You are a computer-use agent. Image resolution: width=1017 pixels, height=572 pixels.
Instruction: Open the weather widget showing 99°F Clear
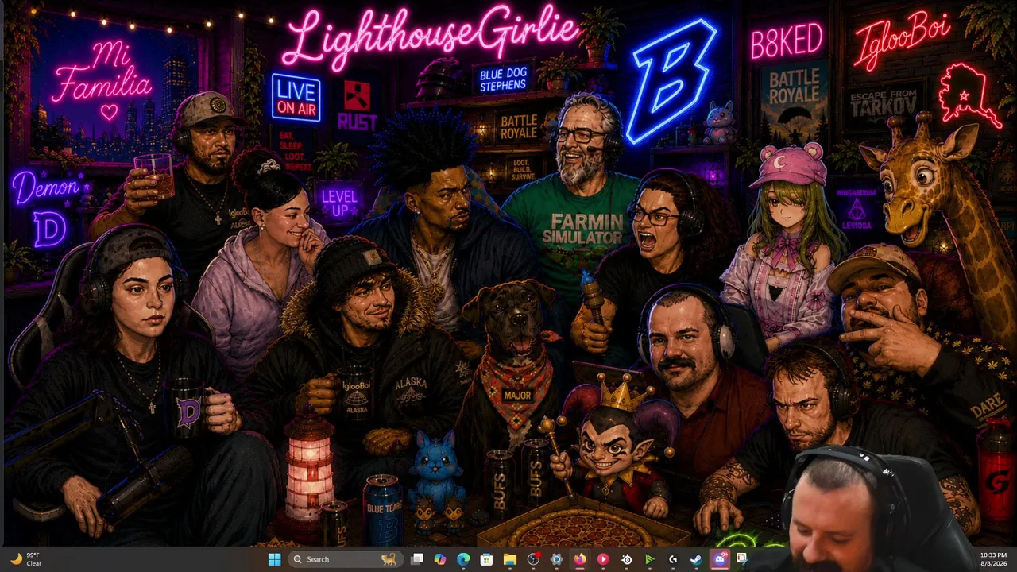click(x=25, y=559)
